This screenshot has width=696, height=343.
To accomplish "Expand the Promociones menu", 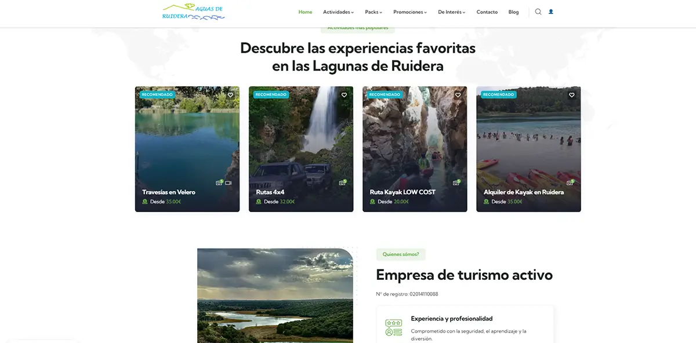I will point(410,12).
